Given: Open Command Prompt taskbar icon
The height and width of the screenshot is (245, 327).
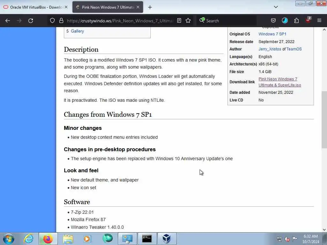Looking at the screenshot, I should tap(147, 239).
